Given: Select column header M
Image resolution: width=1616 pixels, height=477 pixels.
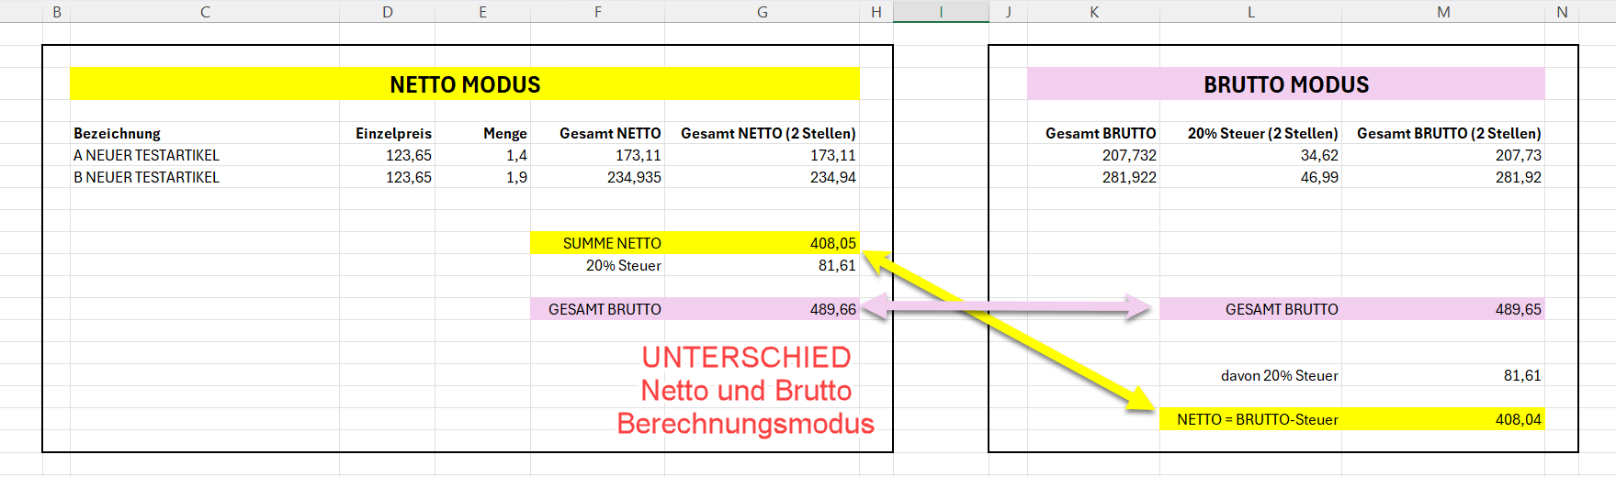Looking at the screenshot, I should point(1443,11).
